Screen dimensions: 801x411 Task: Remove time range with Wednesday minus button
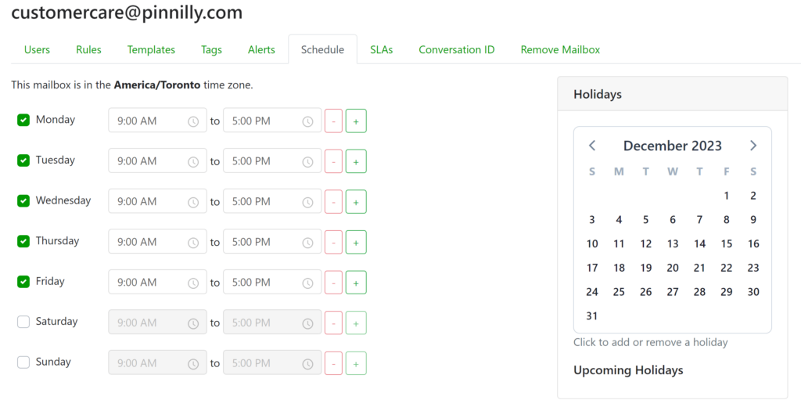point(333,202)
